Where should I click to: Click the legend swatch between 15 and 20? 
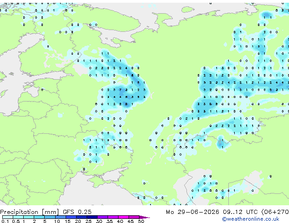tap(71, 217)
